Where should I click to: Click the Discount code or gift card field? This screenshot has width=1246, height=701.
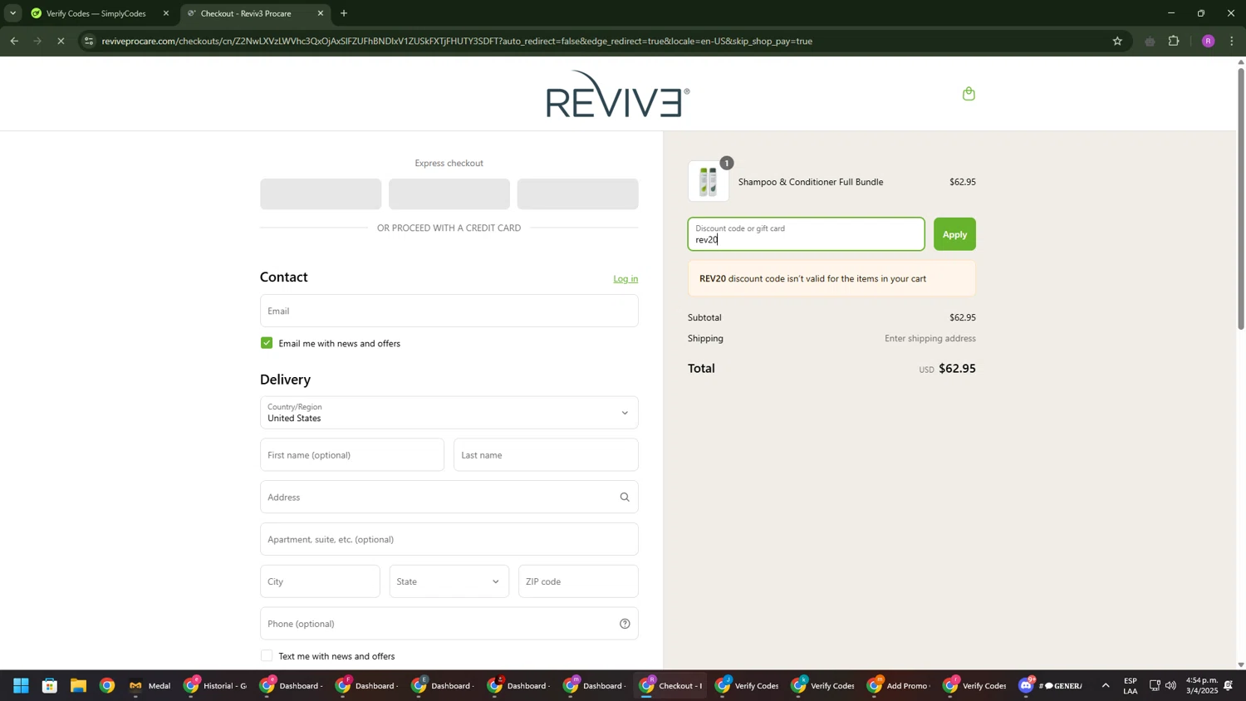pyautogui.click(x=806, y=234)
